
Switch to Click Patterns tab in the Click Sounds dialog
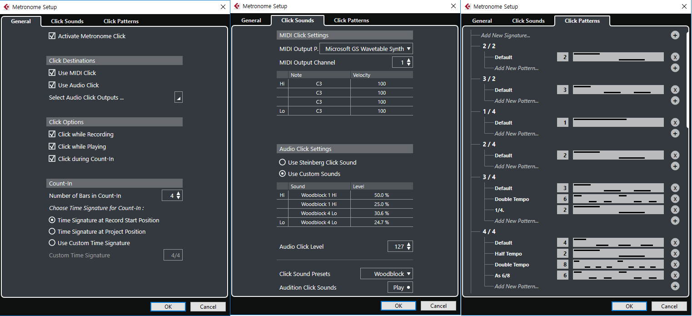pos(351,20)
